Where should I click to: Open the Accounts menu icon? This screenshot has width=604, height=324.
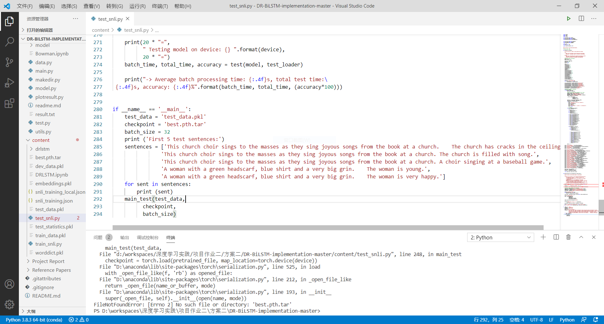point(9,284)
